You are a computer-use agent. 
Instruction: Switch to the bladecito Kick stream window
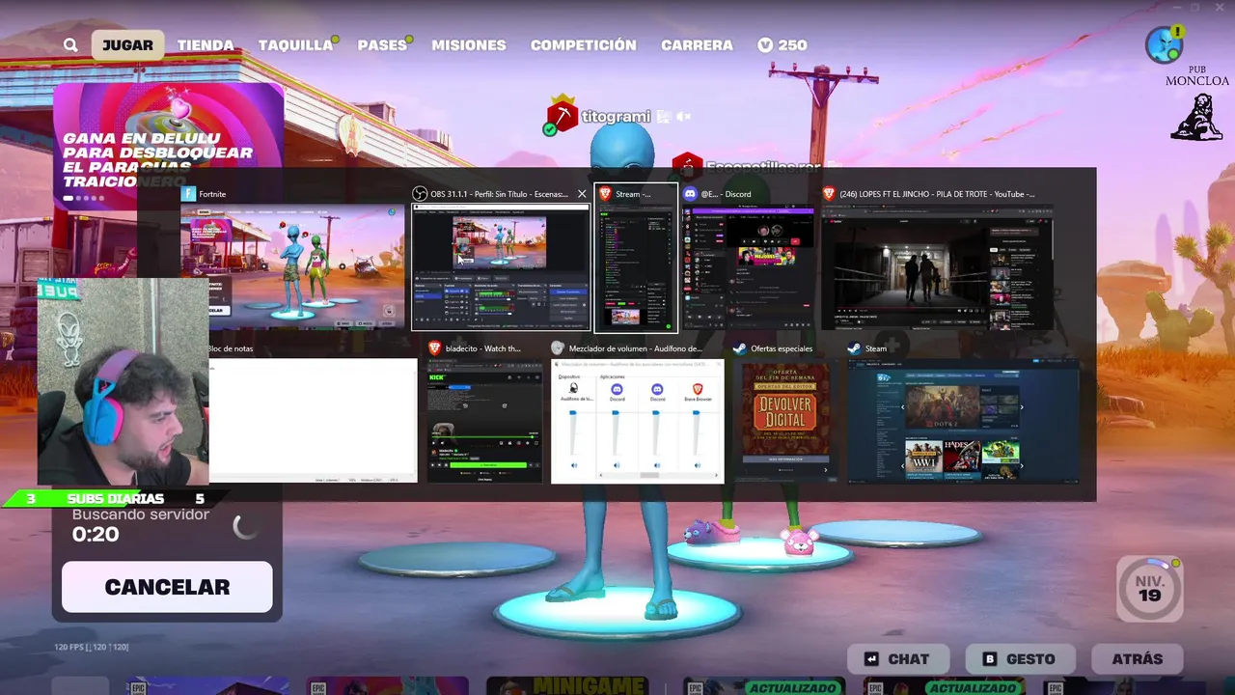pos(484,420)
